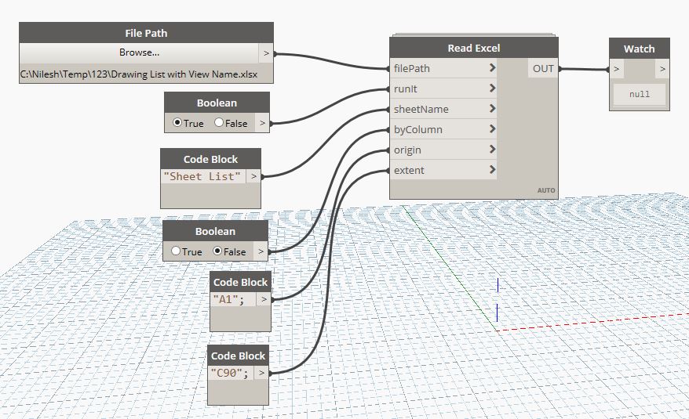Click the null value in Watch node

click(640, 94)
